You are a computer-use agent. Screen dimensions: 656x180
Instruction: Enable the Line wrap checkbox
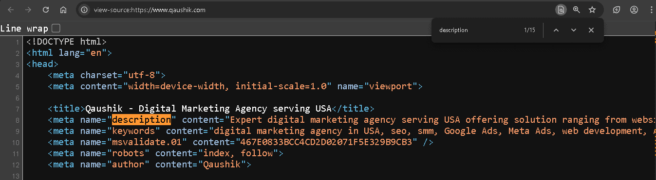(56, 28)
